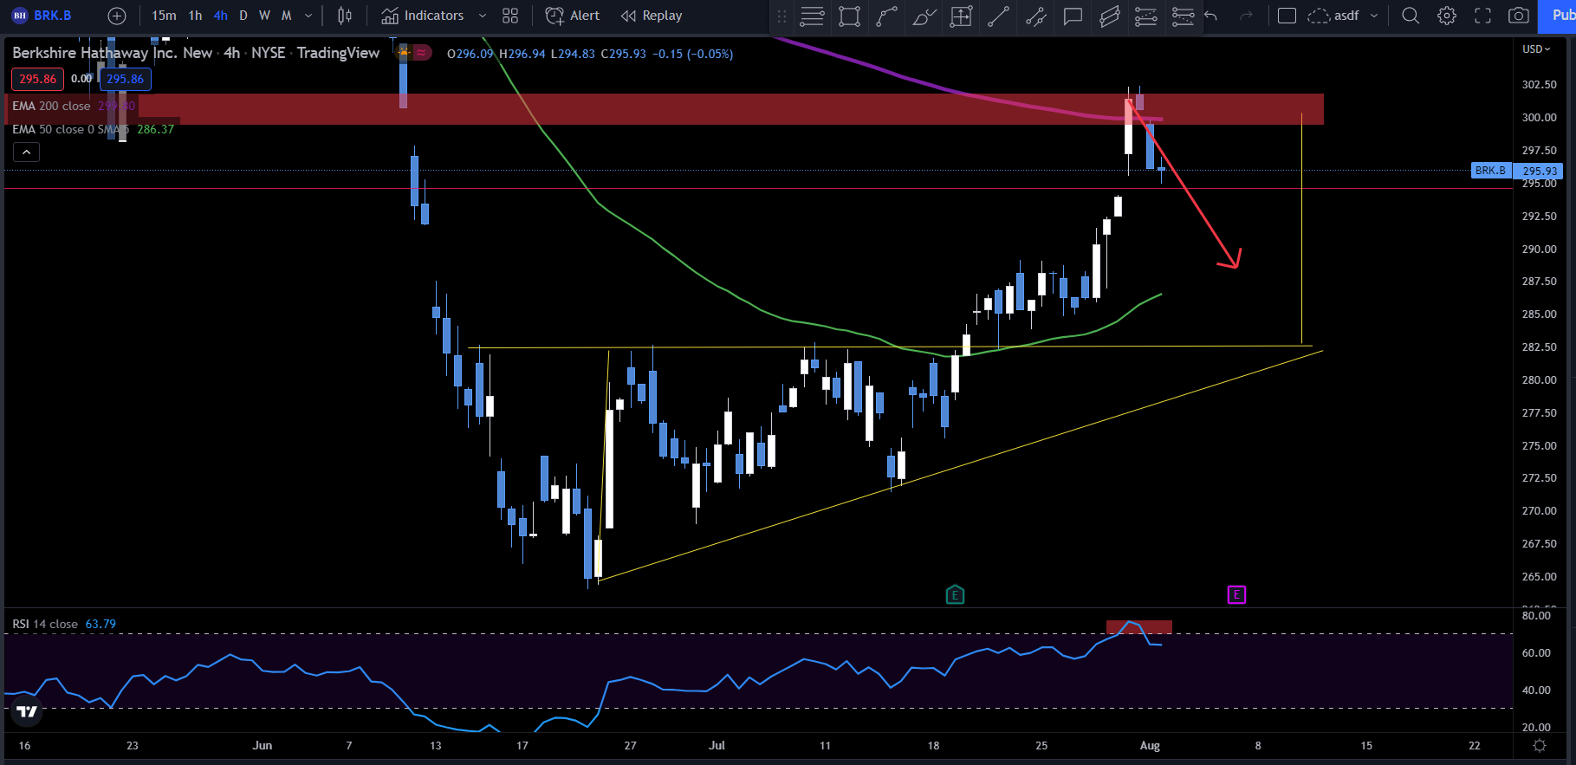Open the indicator templates grid
This screenshot has height=765, width=1576.
(510, 16)
